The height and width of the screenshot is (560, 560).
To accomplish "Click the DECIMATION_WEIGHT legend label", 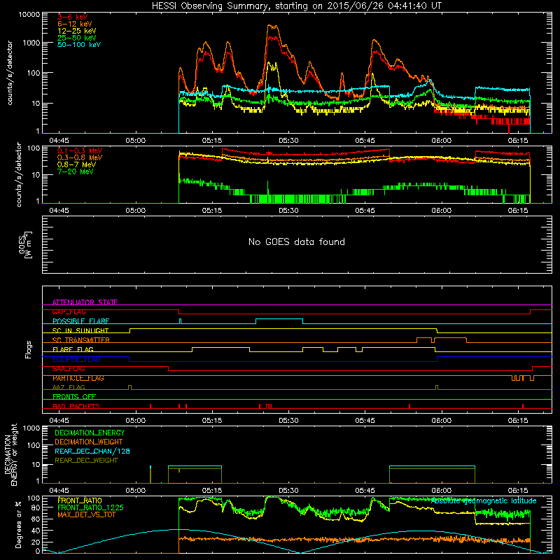I will pos(89,442).
